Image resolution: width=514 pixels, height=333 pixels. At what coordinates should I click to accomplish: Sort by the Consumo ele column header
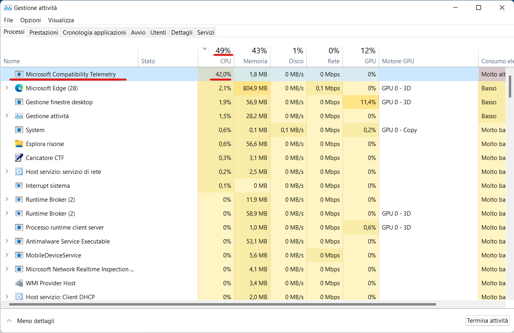[496, 56]
